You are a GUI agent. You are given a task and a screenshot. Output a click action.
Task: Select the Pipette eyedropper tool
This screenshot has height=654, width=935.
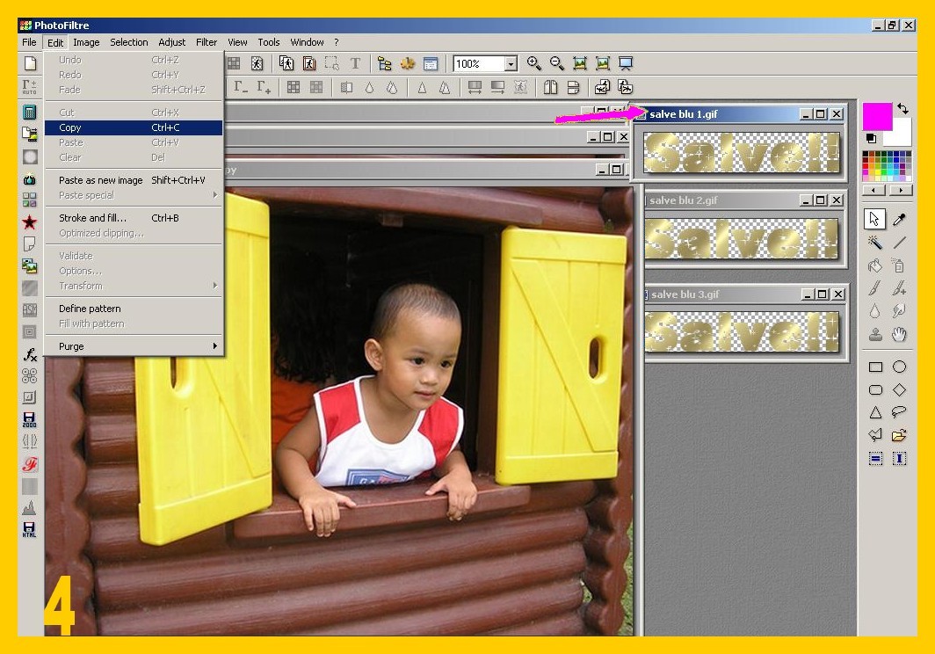(899, 219)
